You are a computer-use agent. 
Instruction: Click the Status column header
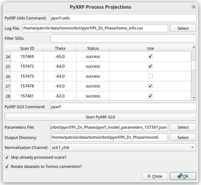pyautogui.click(x=93, y=48)
